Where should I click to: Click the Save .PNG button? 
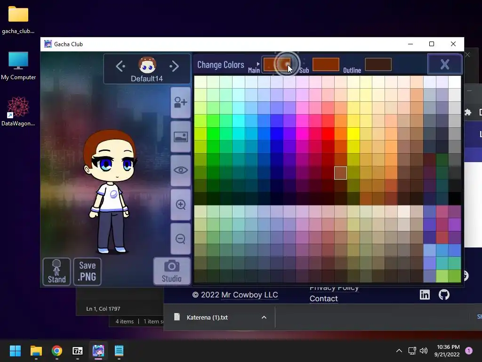coord(87,271)
